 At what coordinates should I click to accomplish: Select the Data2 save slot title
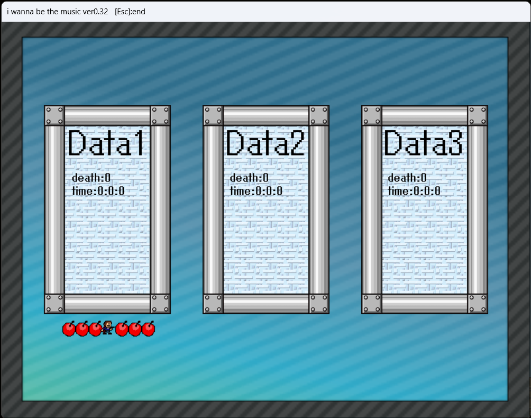(x=265, y=143)
